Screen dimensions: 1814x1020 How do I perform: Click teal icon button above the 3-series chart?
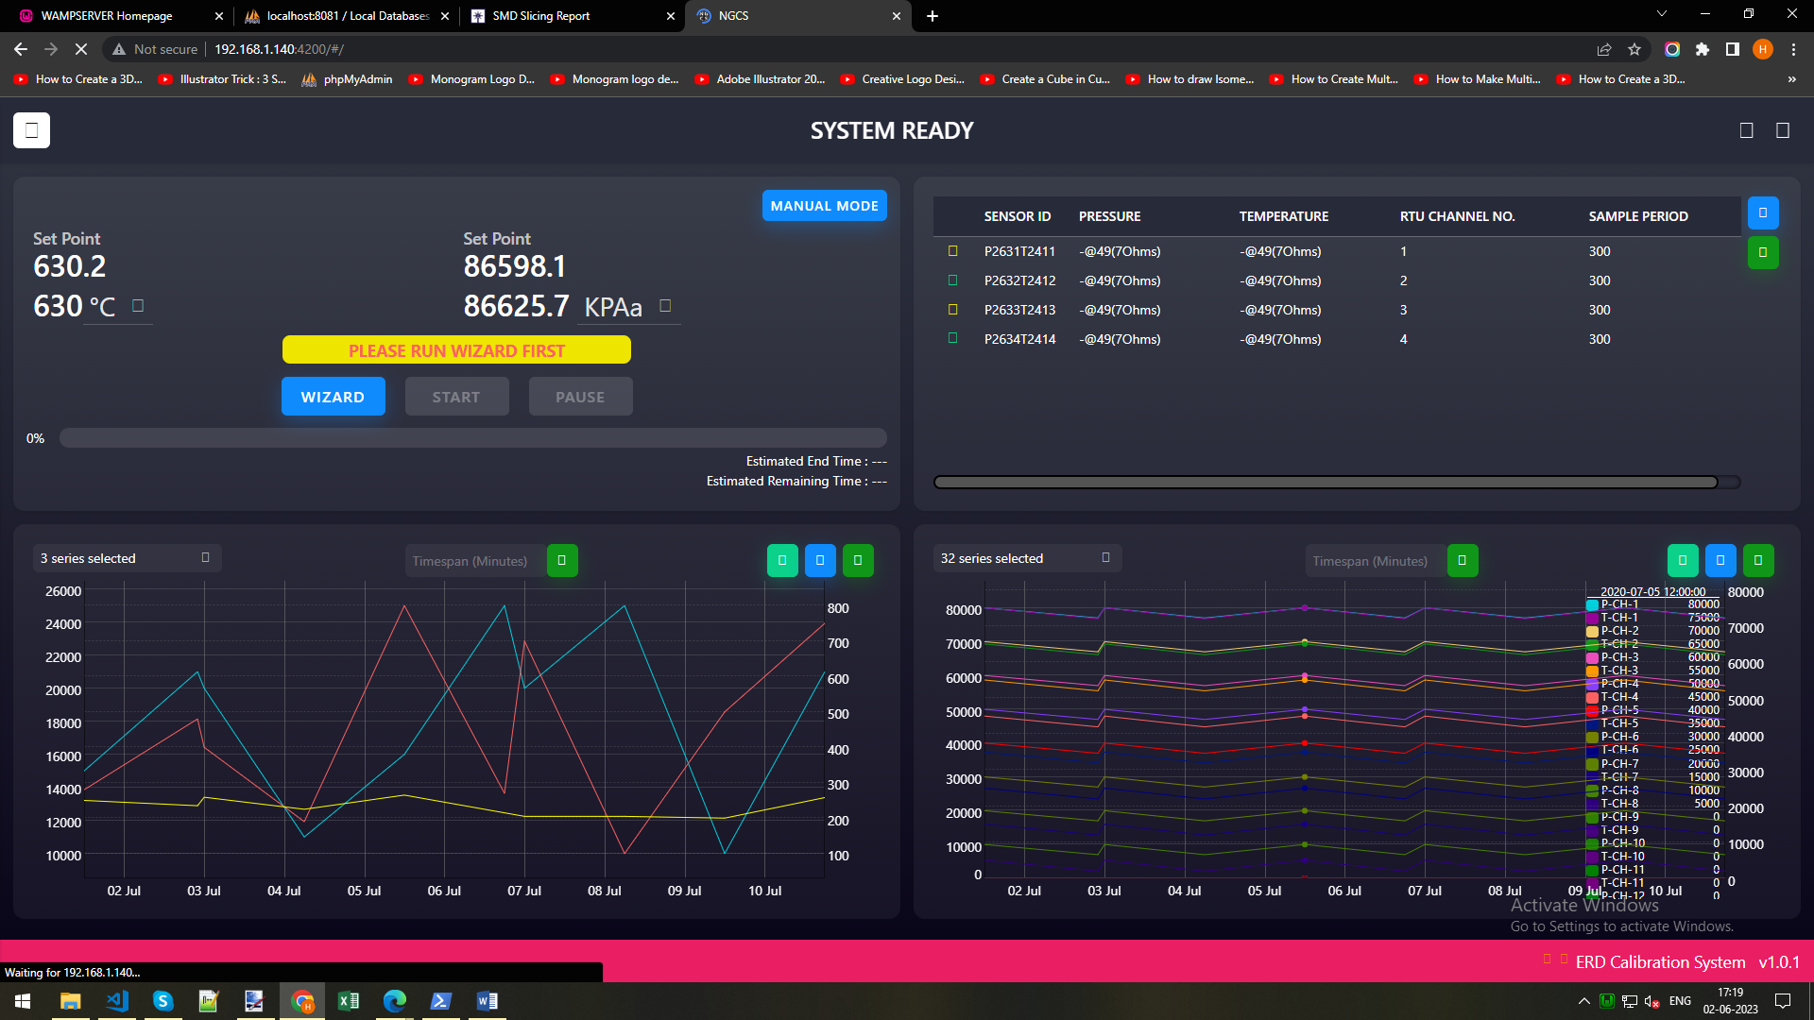click(782, 561)
